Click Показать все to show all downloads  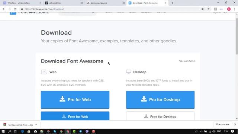(223, 124)
